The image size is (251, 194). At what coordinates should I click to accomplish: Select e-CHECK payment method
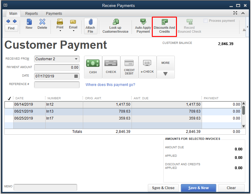pyautogui.click(x=147, y=67)
